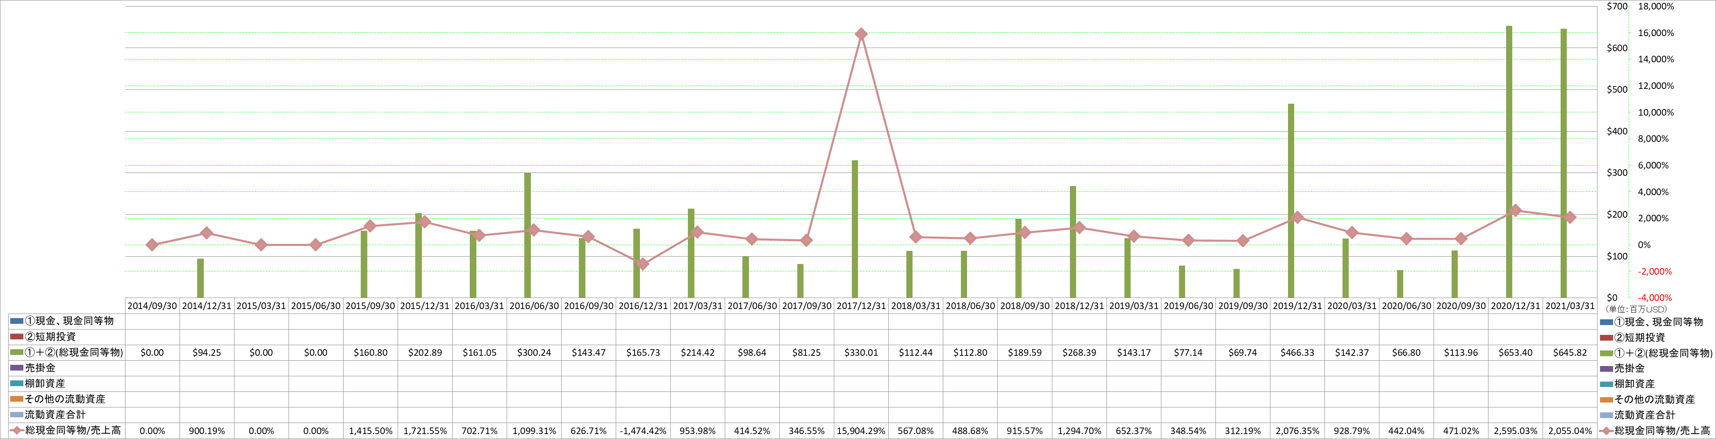Click the 2017/12/31 date column header
The height and width of the screenshot is (439, 1716).
[861, 306]
